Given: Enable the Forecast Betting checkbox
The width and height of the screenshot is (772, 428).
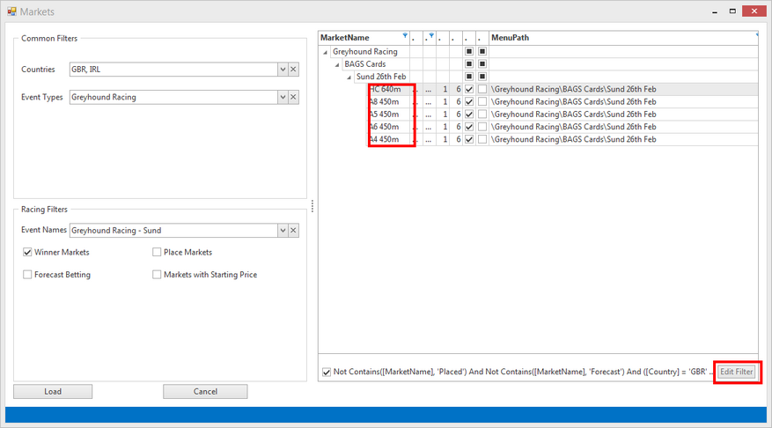Looking at the screenshot, I should coord(27,275).
